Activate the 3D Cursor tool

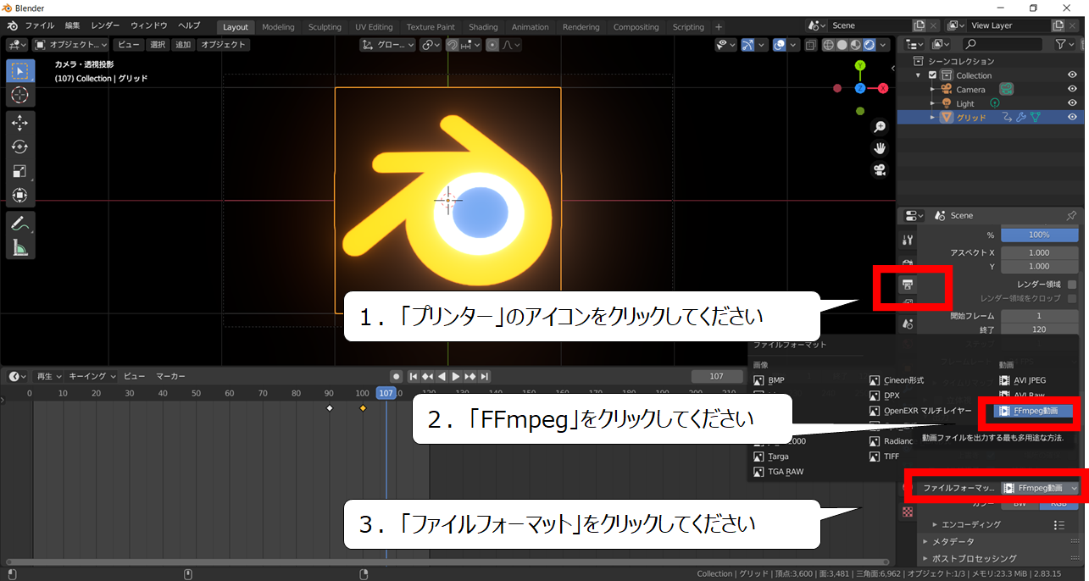[20, 95]
